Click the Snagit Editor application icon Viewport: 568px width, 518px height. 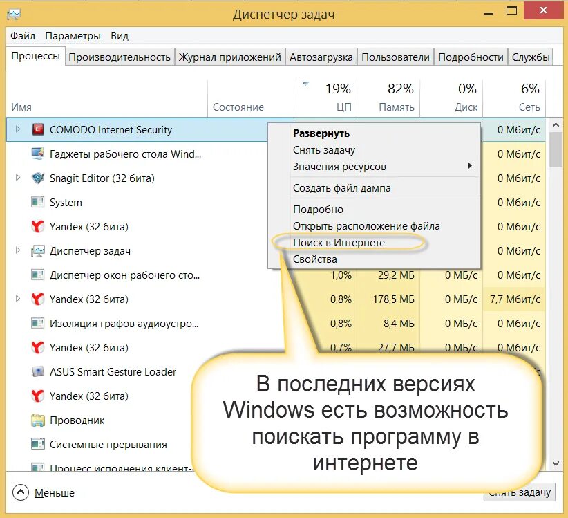[x=37, y=178]
